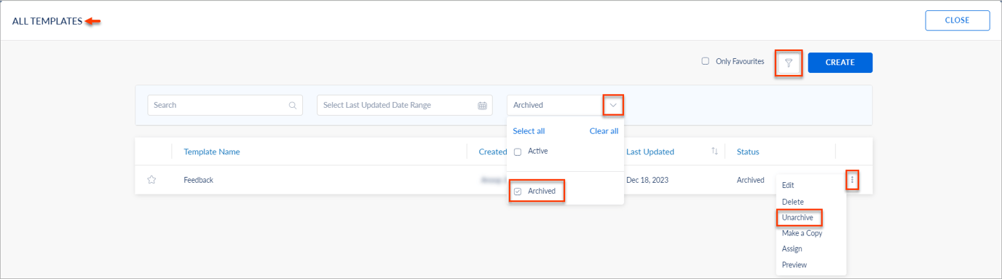The height and width of the screenshot is (279, 1002).
Task: Favourite the Feedback template star
Action: pyautogui.click(x=151, y=180)
